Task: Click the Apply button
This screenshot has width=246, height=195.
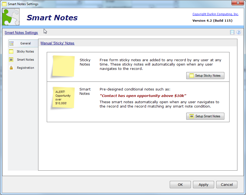Action: coord(204,185)
